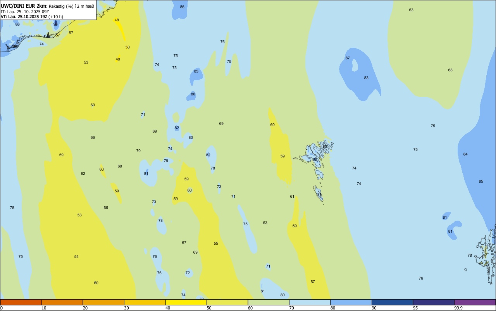The height and width of the screenshot is (311, 496).
Task: Click the humidity value '49' on the map
Action: 118,59
